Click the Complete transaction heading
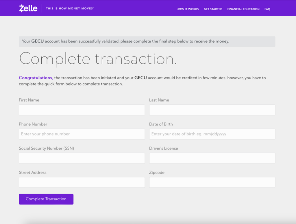 coord(98,59)
